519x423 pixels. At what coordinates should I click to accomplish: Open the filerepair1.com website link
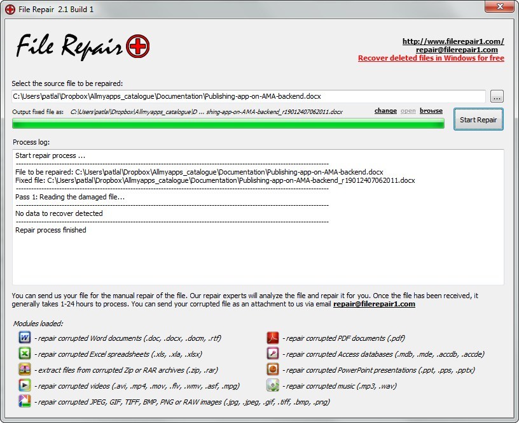point(453,41)
